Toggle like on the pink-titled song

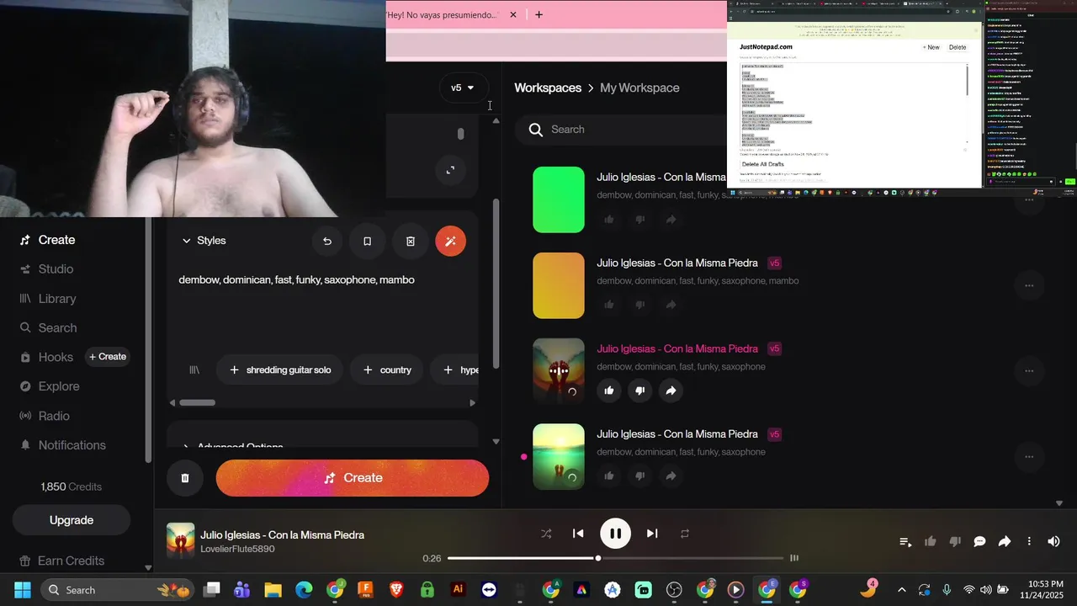click(x=609, y=391)
